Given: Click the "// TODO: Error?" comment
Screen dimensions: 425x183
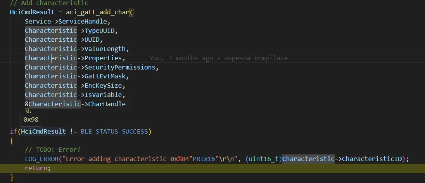Looking at the screenshot, I should [x=53, y=149].
